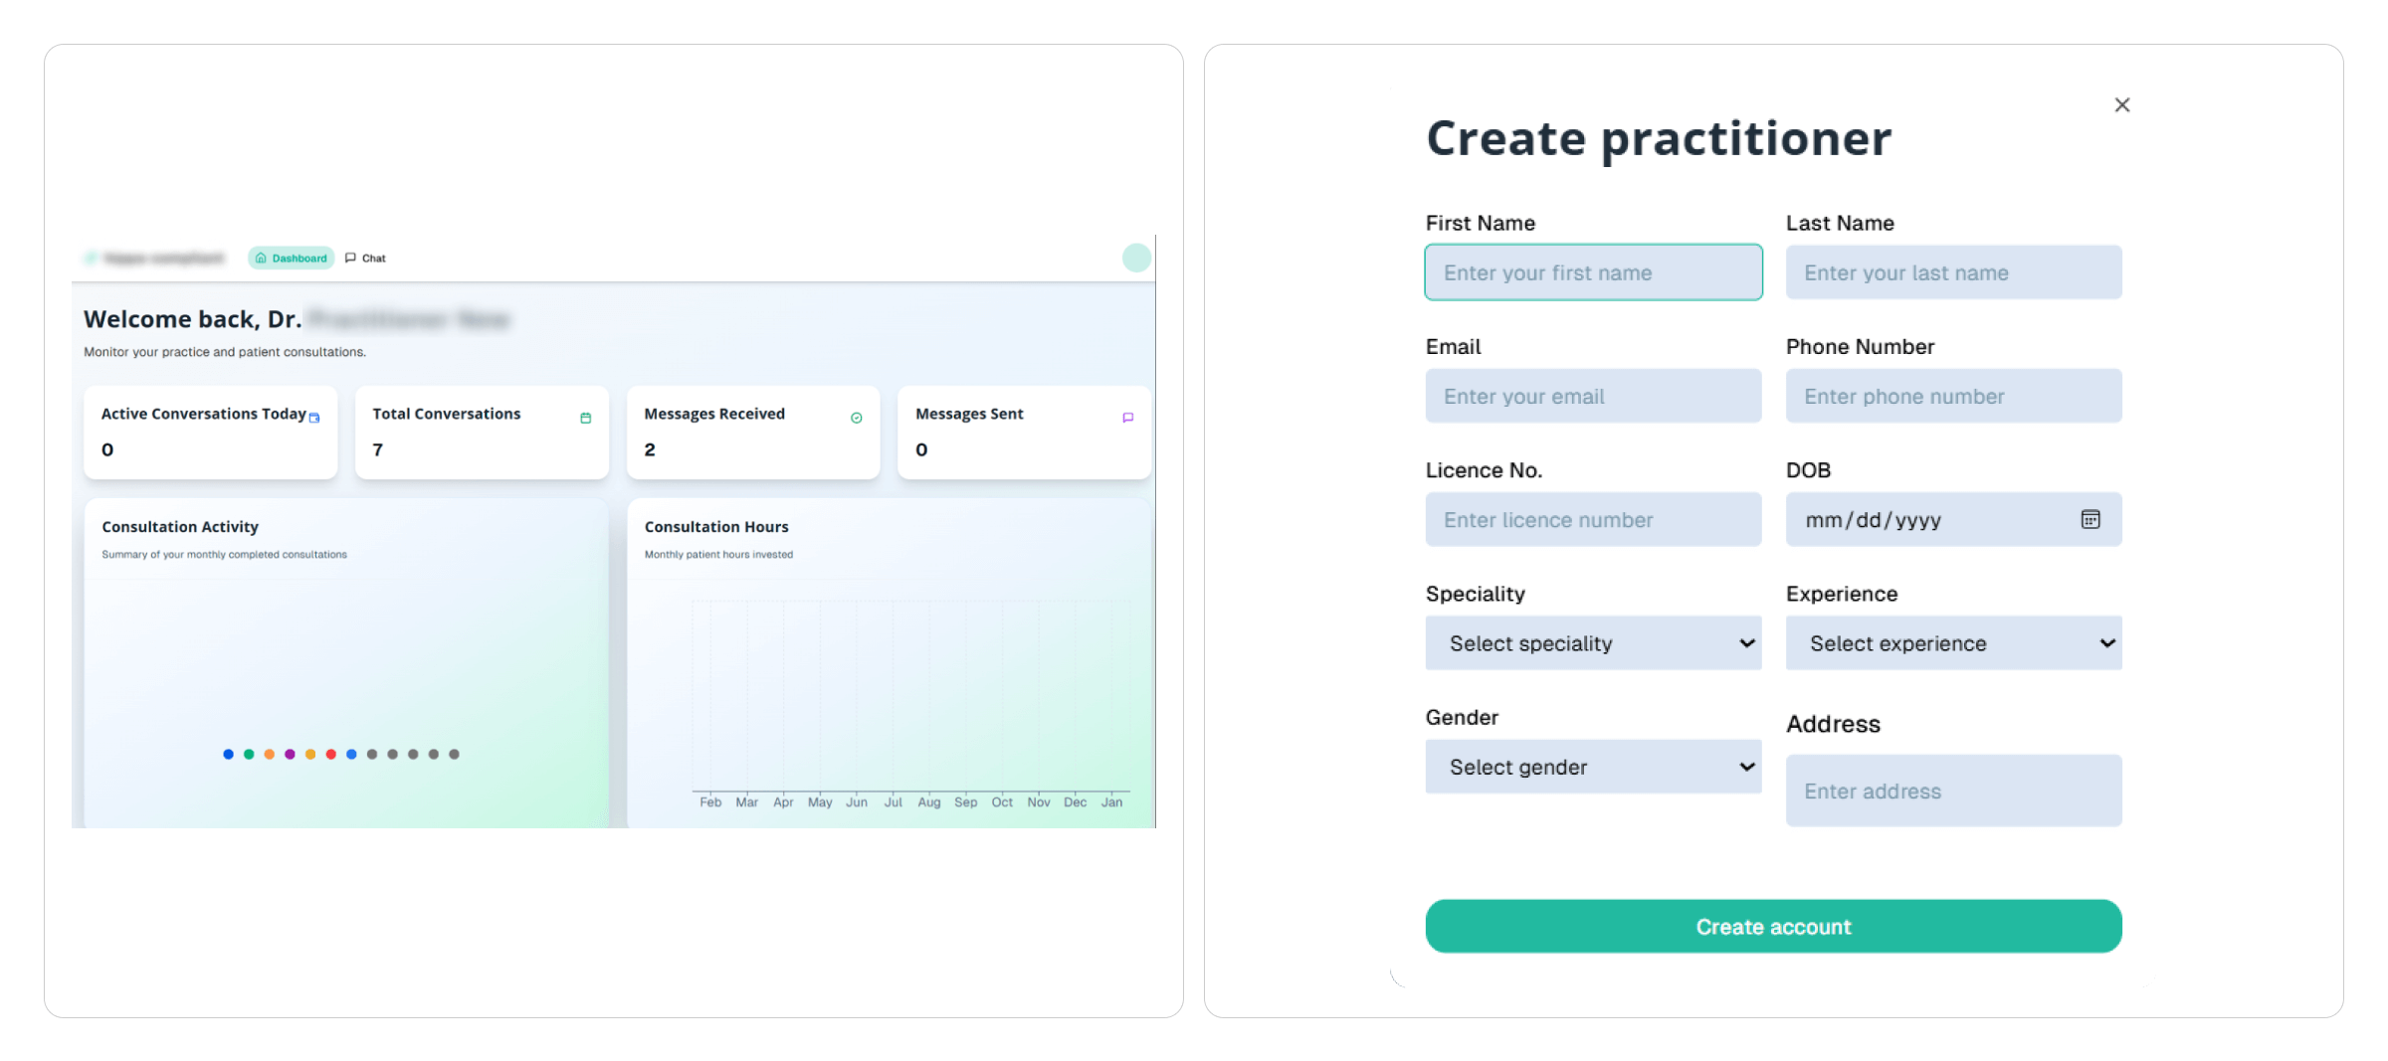The image size is (2388, 1061).
Task: Open the Select speciality dropdown
Action: tap(1592, 643)
